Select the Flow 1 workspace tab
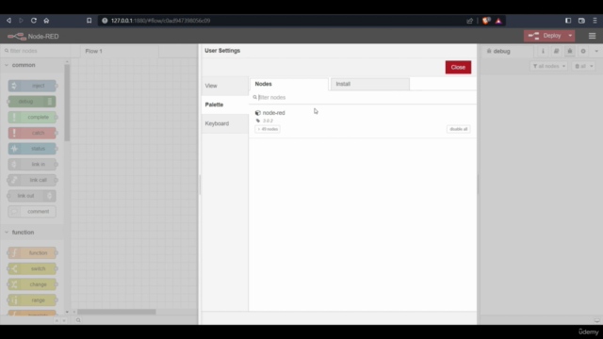Image resolution: width=603 pixels, height=339 pixels. 120,51
